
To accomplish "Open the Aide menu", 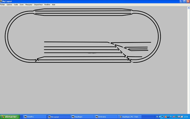I will point(54,5).
